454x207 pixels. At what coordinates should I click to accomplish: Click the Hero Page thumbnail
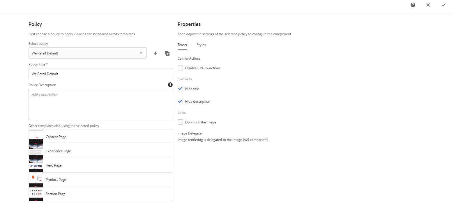tap(36, 165)
